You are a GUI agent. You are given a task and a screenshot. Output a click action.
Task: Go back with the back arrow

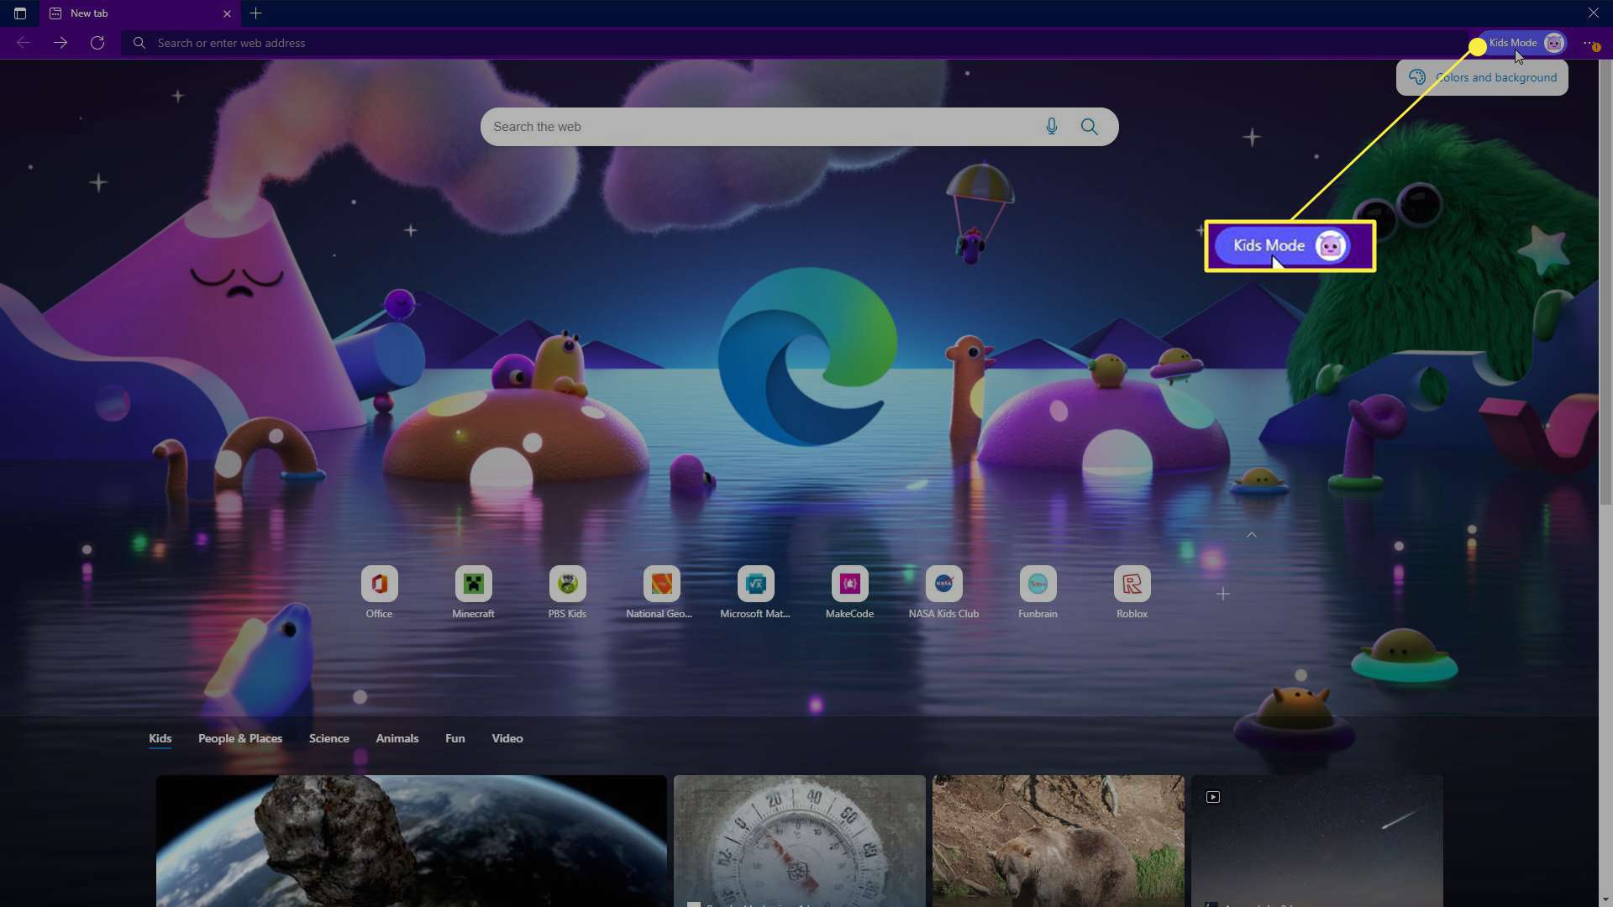[x=24, y=43]
